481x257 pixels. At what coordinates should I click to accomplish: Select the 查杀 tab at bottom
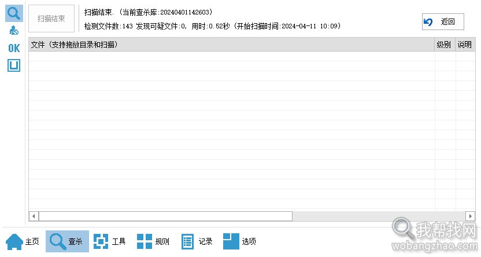pos(67,241)
